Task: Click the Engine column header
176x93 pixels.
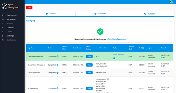Action: pyautogui.click(x=150, y=48)
